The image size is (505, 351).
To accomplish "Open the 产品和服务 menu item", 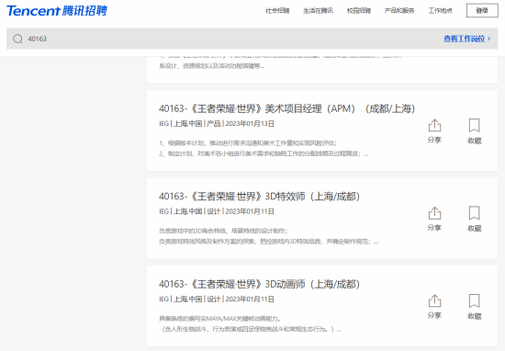I will pyautogui.click(x=399, y=11).
